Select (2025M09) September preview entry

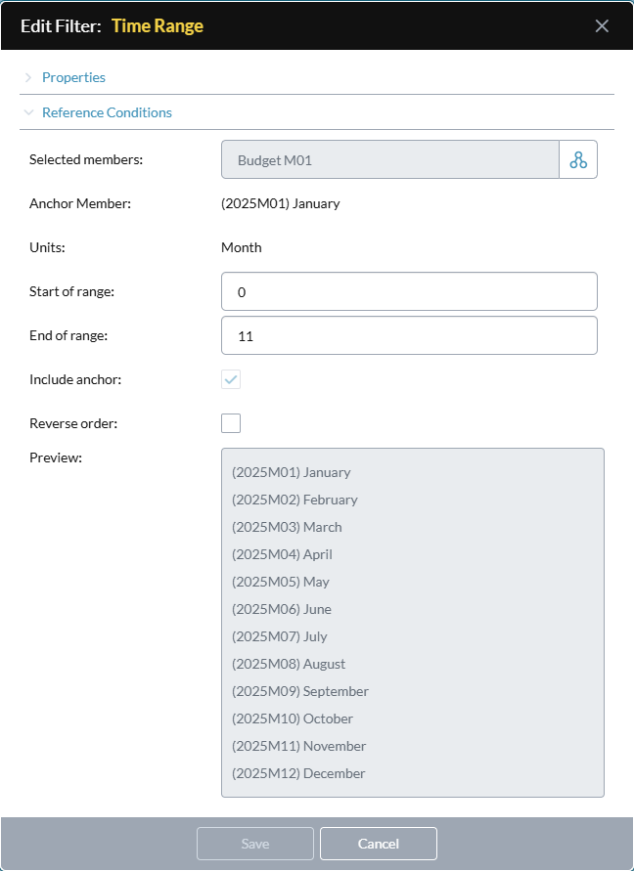(300, 691)
